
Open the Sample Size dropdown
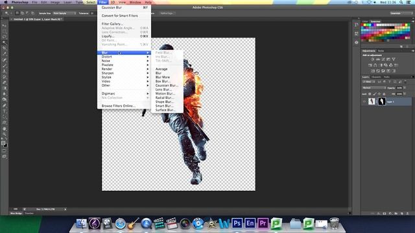pos(64,13)
